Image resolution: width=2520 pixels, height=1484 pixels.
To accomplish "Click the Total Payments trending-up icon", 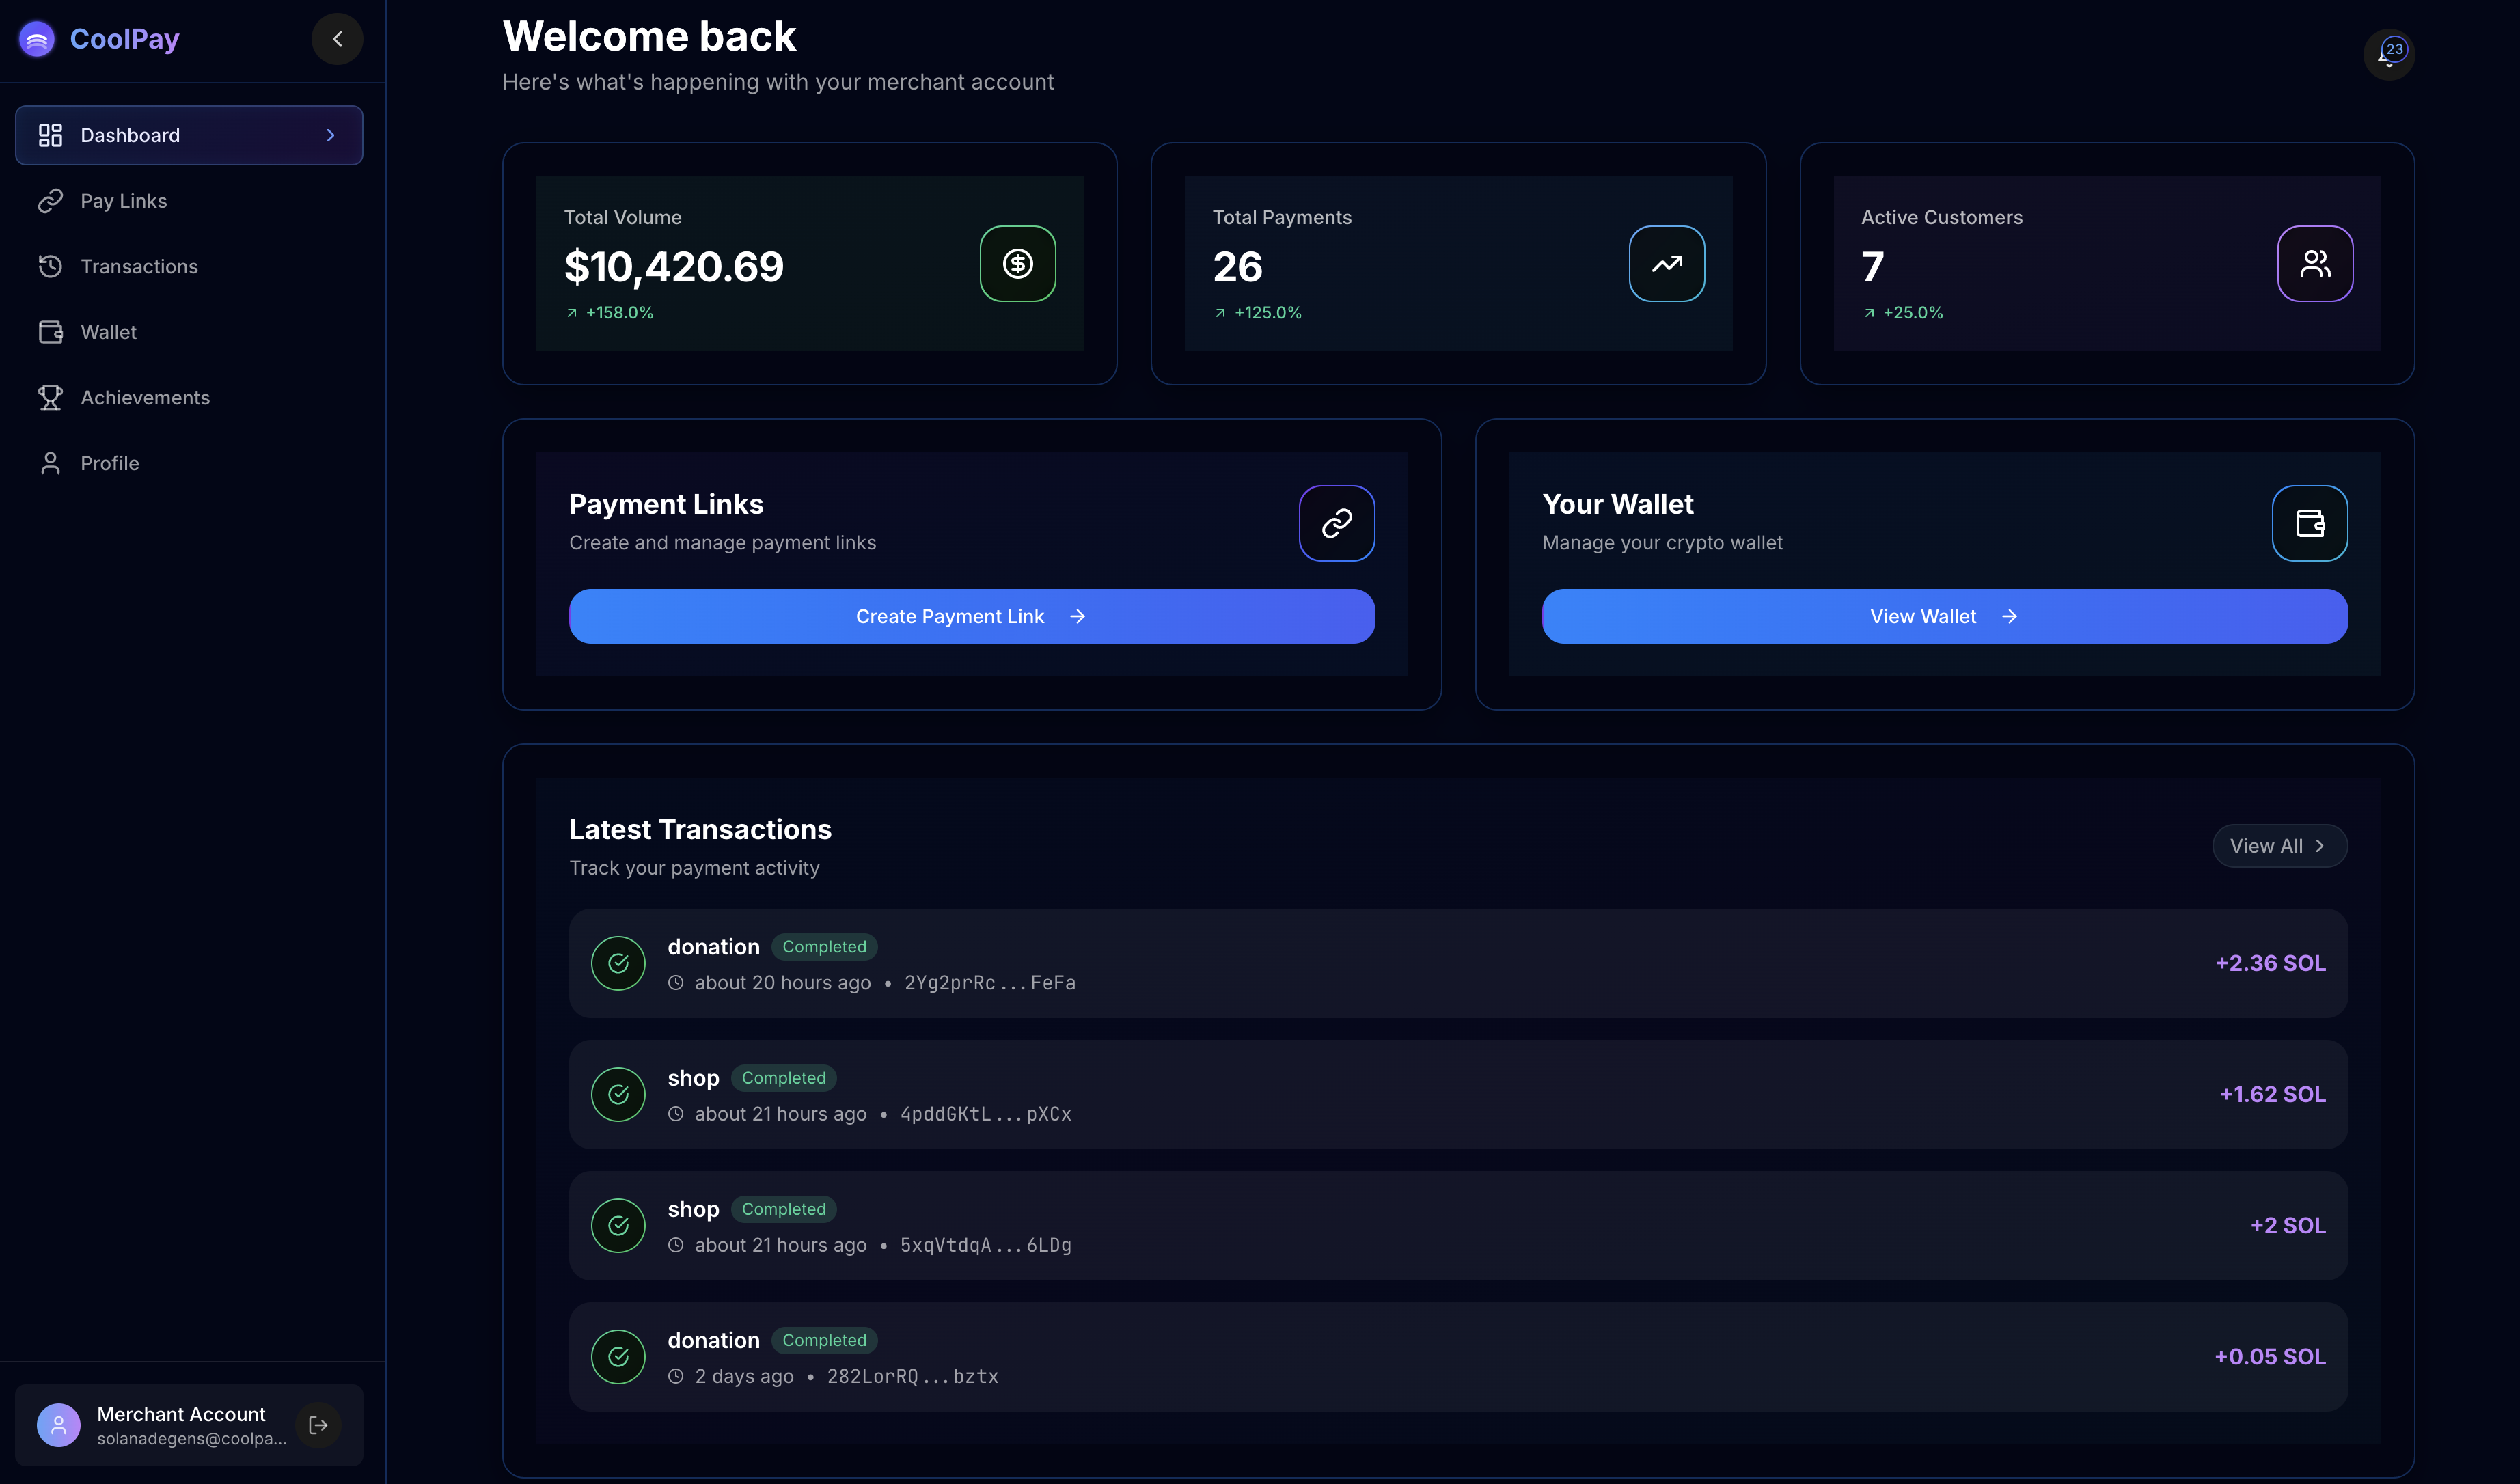I will (x=1666, y=264).
